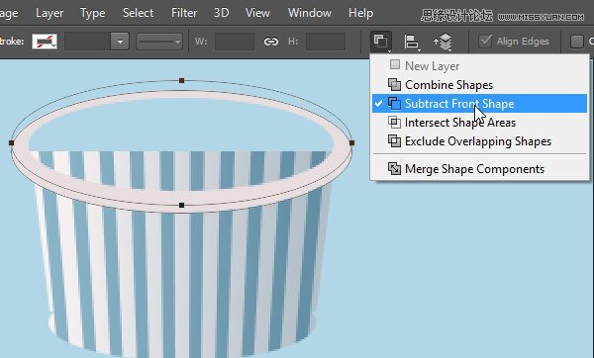Open the Layer menu
The height and width of the screenshot is (358, 594).
(x=49, y=13)
